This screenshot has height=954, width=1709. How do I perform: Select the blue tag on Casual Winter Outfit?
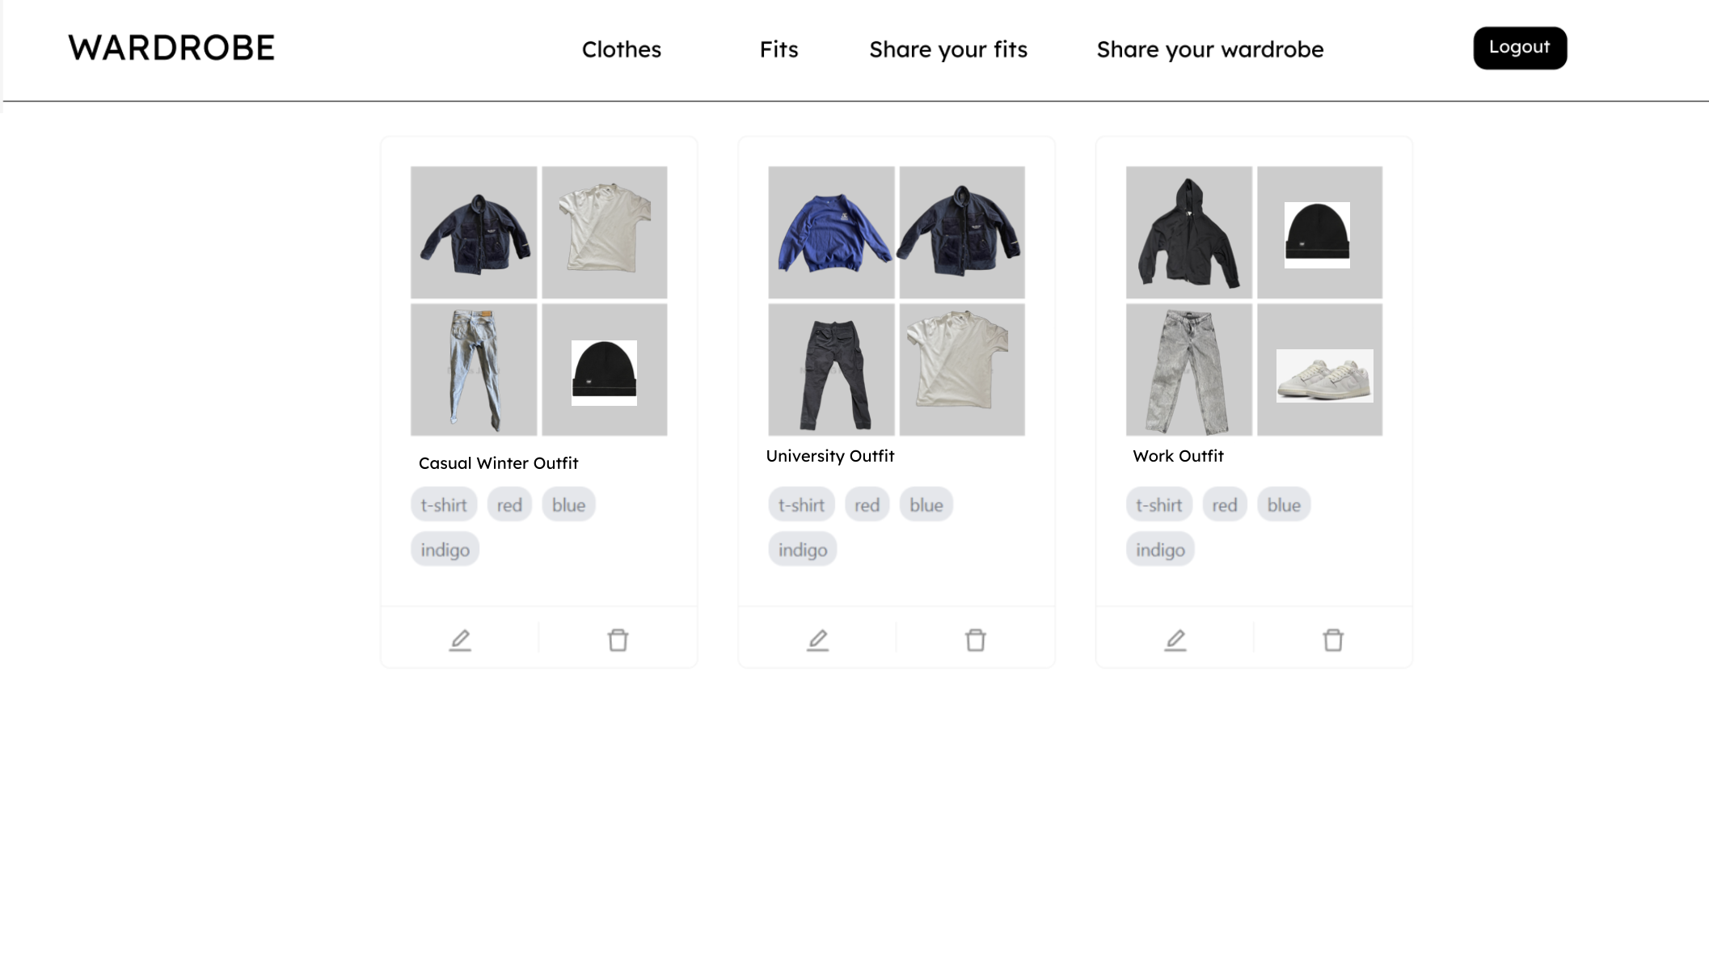point(568,504)
